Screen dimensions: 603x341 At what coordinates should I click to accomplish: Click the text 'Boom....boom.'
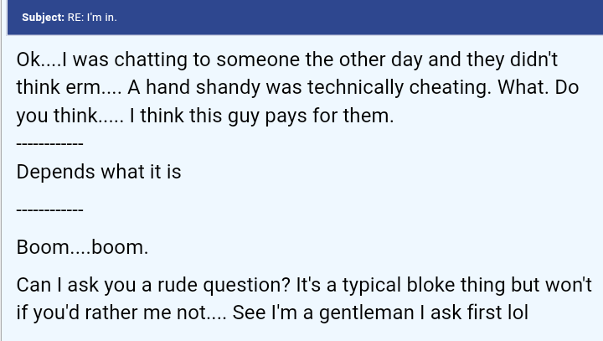(x=82, y=247)
